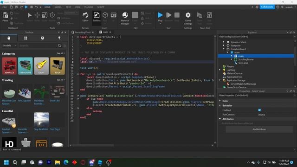Viewport: 297px width, 167px height.
Task: Switch to the VIEW ribbon tab
Action: pyautogui.click(x=77, y=7)
